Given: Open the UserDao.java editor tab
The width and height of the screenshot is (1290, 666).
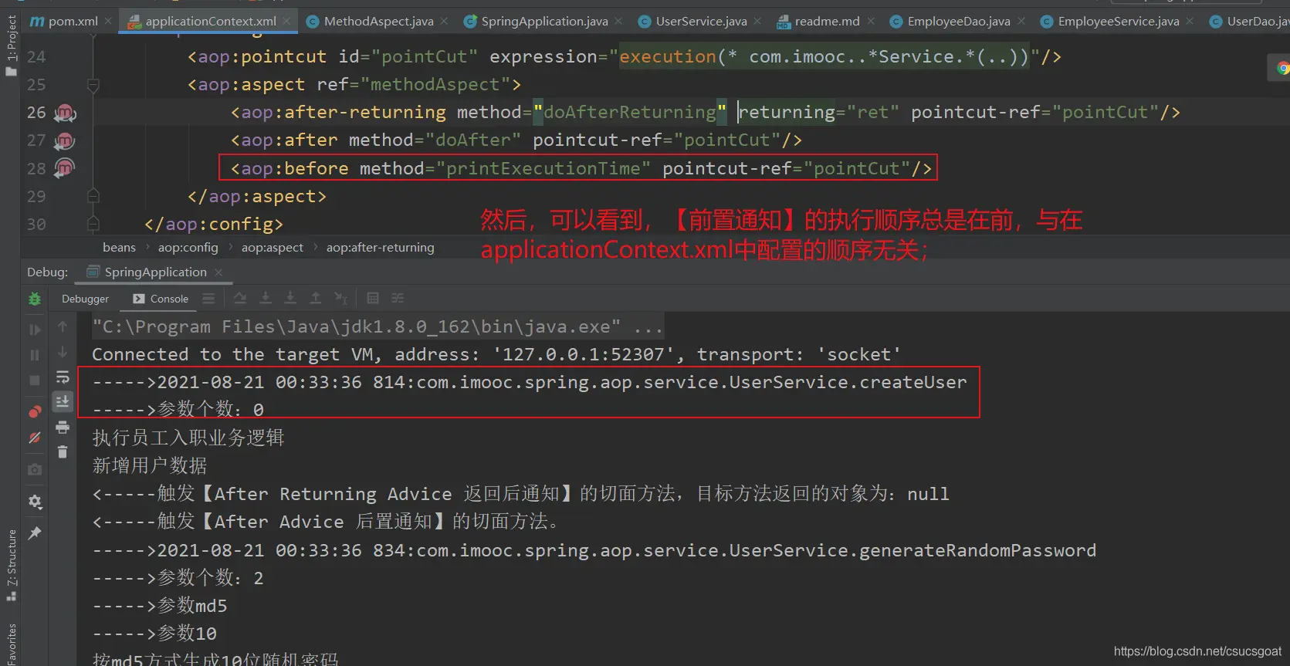Looking at the screenshot, I should [x=1250, y=21].
